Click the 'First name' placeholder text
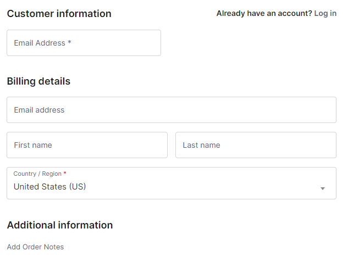 tap(33, 145)
